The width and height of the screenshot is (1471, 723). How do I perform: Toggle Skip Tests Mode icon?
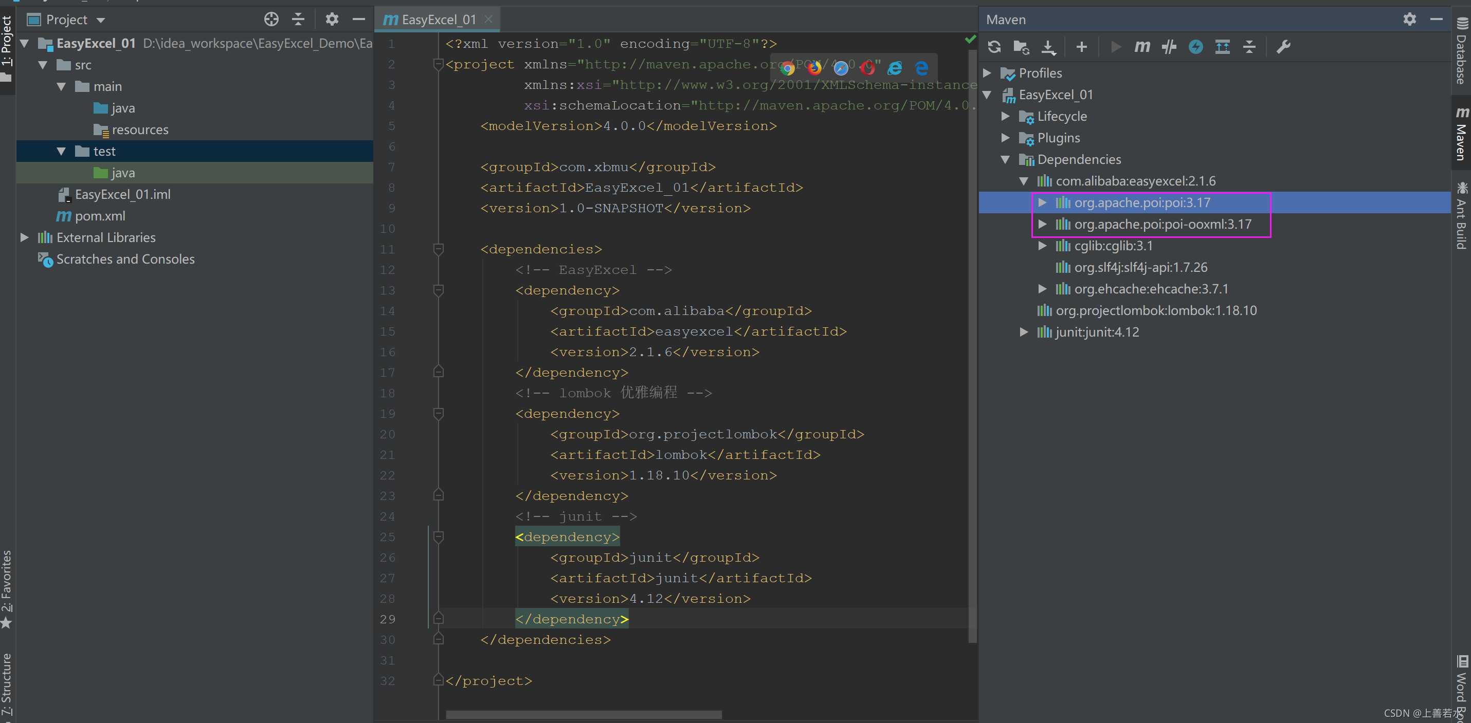[x=1196, y=47]
